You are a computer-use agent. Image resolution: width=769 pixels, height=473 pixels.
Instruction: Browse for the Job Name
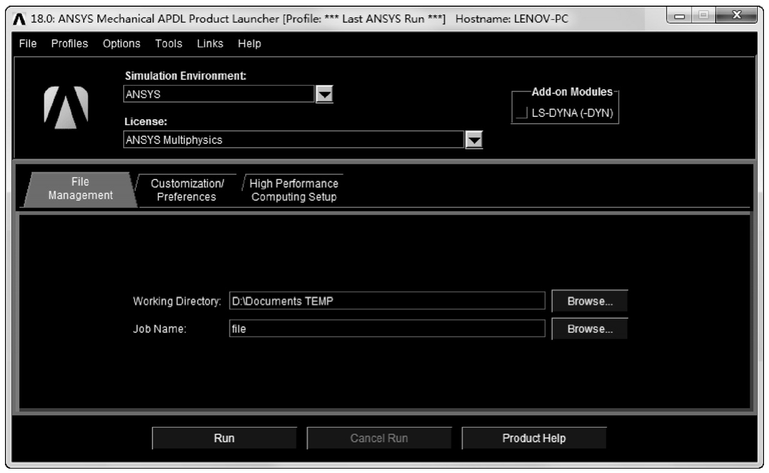590,329
